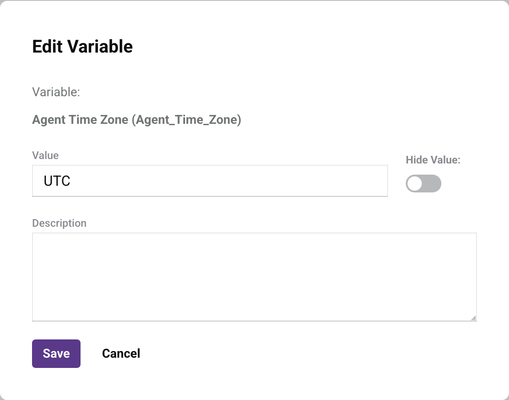Click Cancel to discard changes
Screen dimensions: 509x400
(121, 353)
